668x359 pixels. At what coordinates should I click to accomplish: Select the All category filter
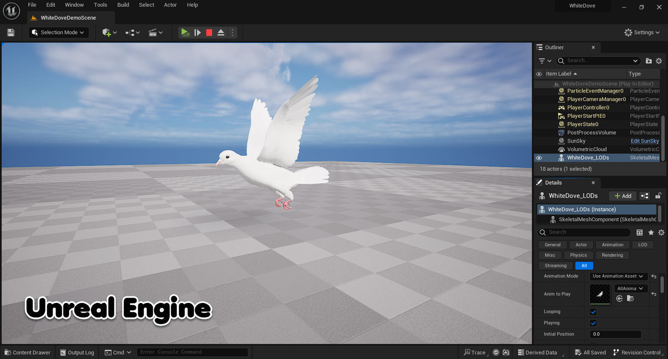[584, 266]
